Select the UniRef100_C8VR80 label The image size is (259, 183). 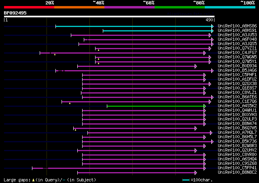click(237, 155)
